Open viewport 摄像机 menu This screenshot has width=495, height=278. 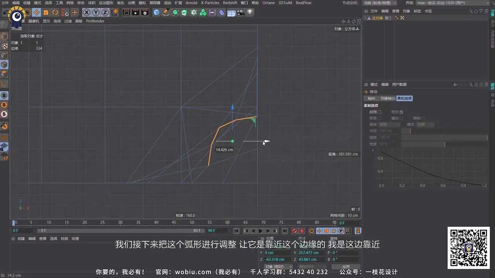(34, 21)
